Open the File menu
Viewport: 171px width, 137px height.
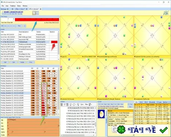click(3, 6)
